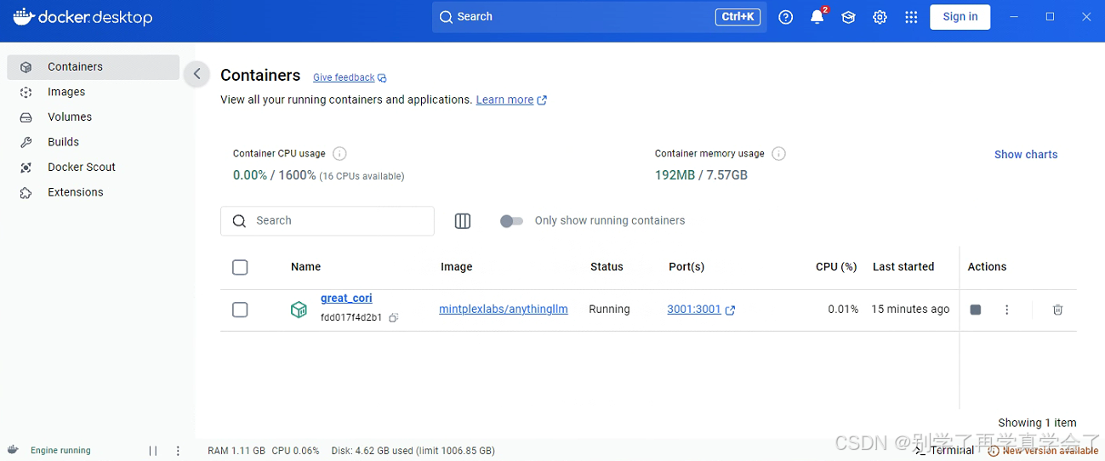Open the Volumes sidebar section
Screen dimensions: 1105x461
click(x=93, y=117)
